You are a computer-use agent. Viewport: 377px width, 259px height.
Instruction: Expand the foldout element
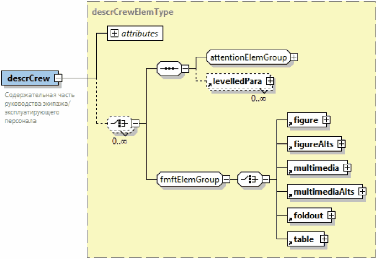331,215
